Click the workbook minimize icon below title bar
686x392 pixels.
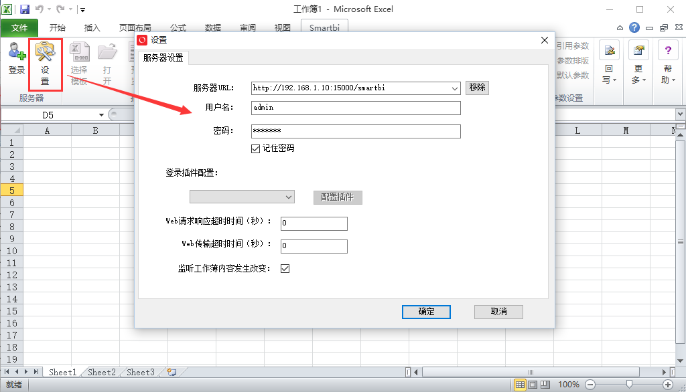[649, 28]
